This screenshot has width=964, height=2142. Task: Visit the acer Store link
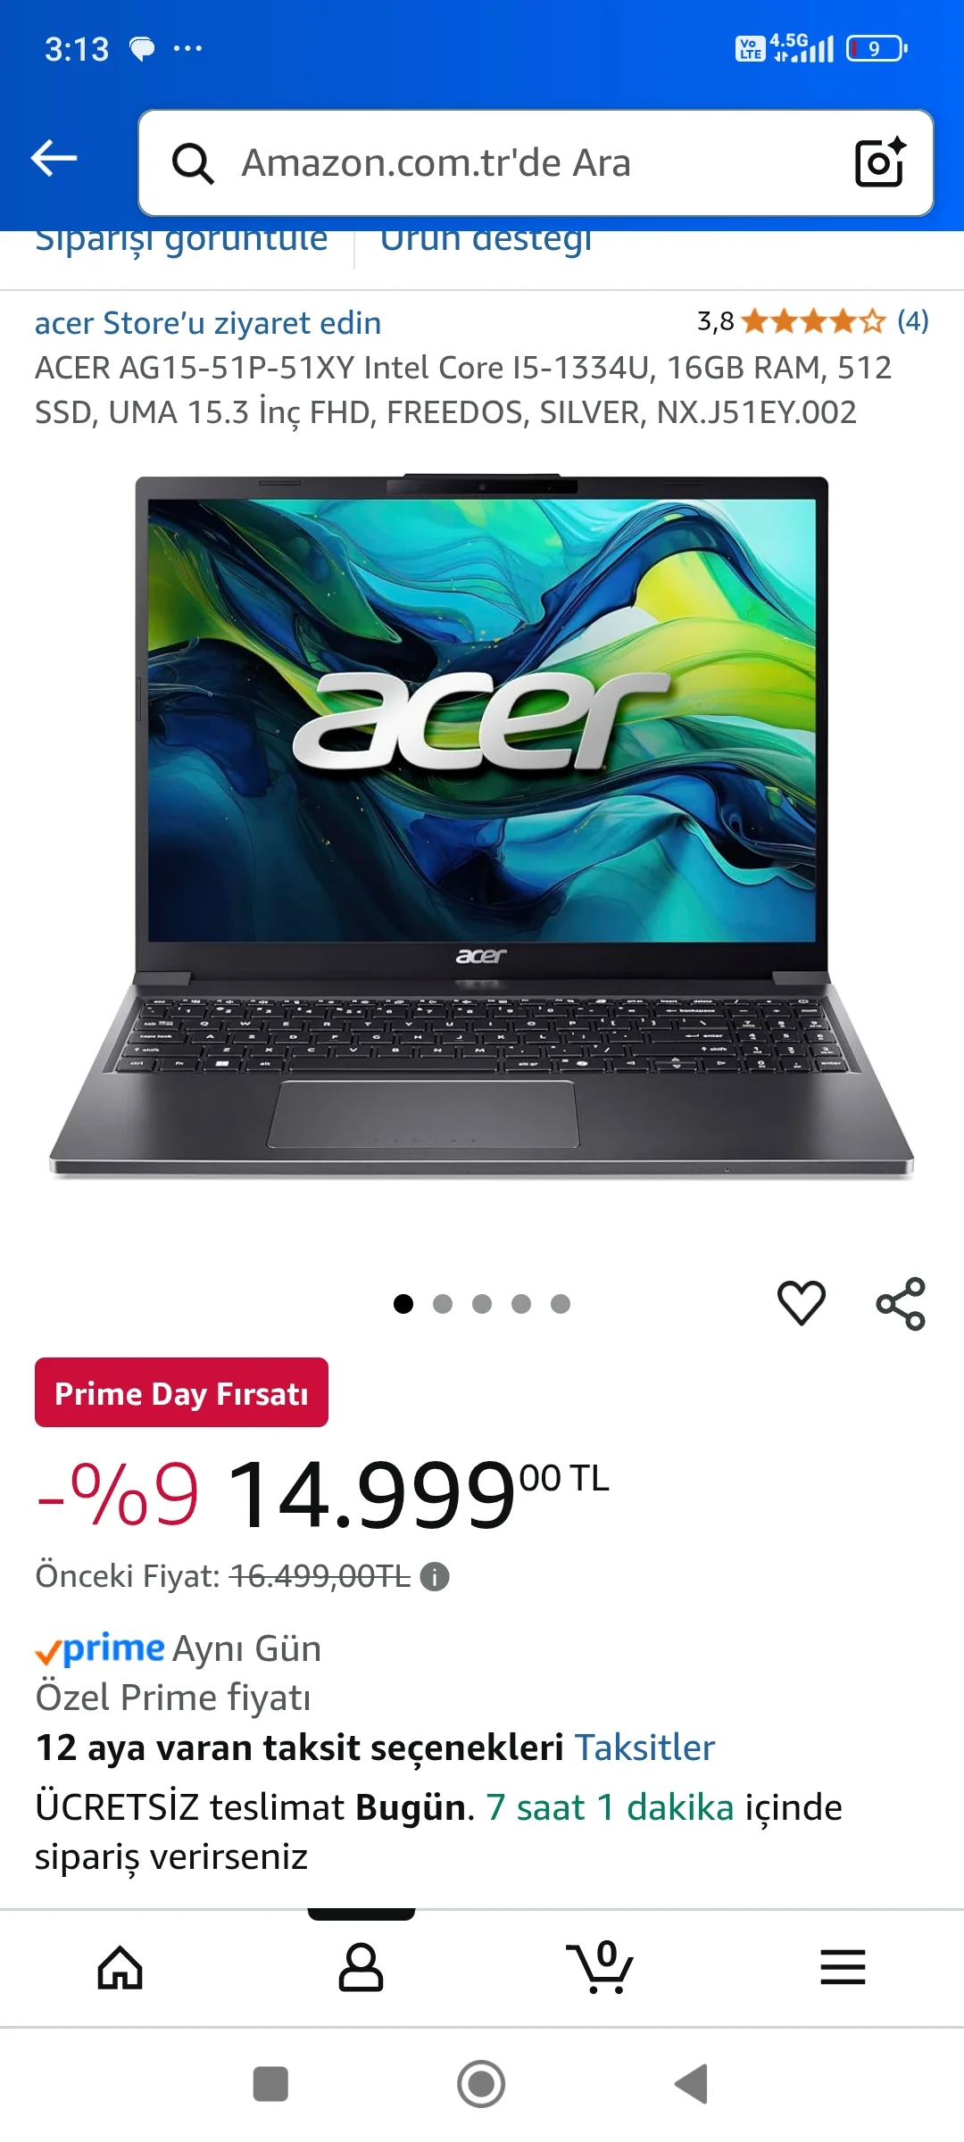click(x=208, y=323)
